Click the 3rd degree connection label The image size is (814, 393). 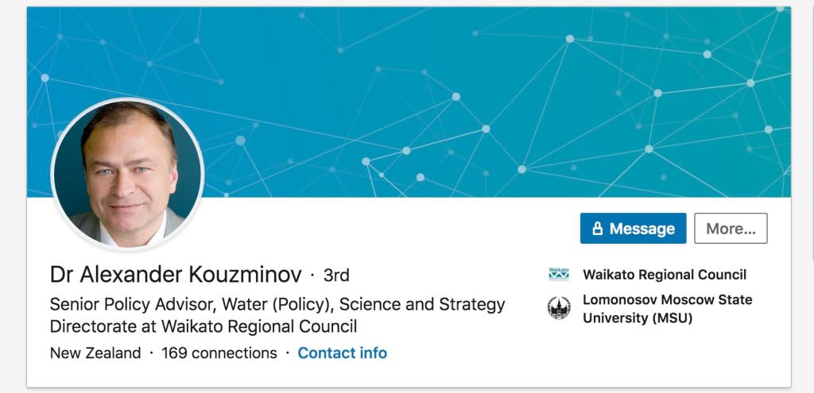coord(336,275)
